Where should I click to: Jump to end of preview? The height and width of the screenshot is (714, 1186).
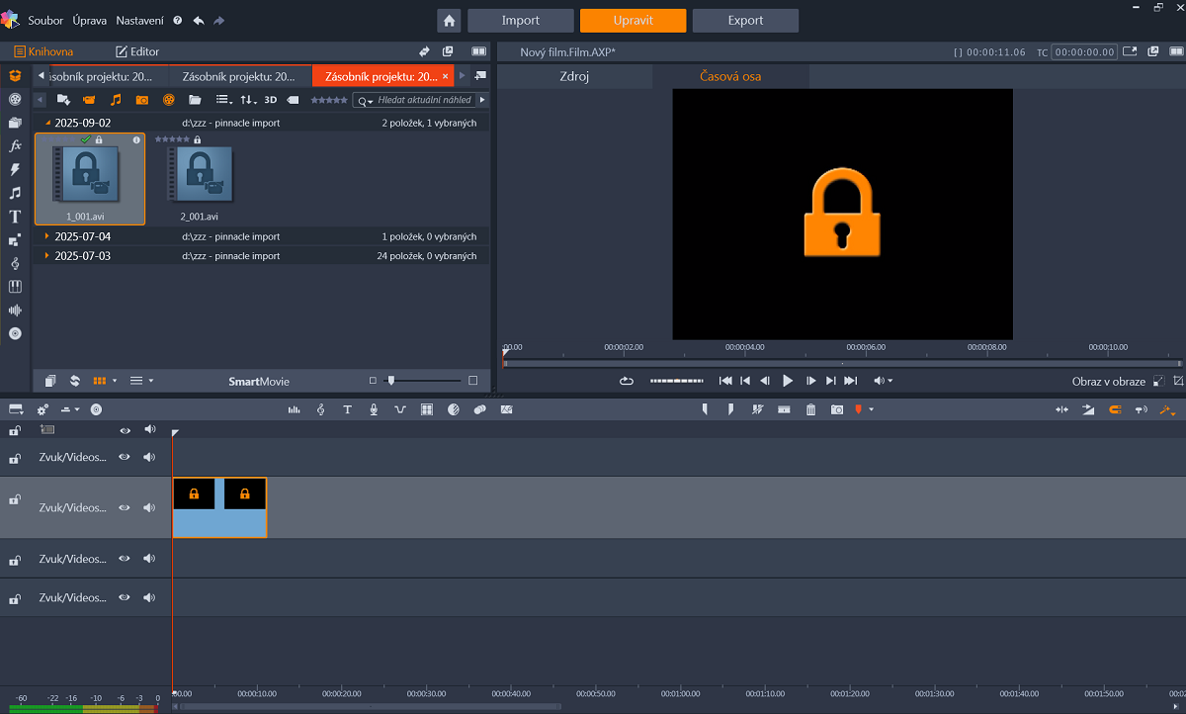click(x=850, y=381)
